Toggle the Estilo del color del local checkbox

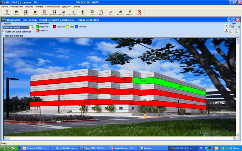point(4,32)
